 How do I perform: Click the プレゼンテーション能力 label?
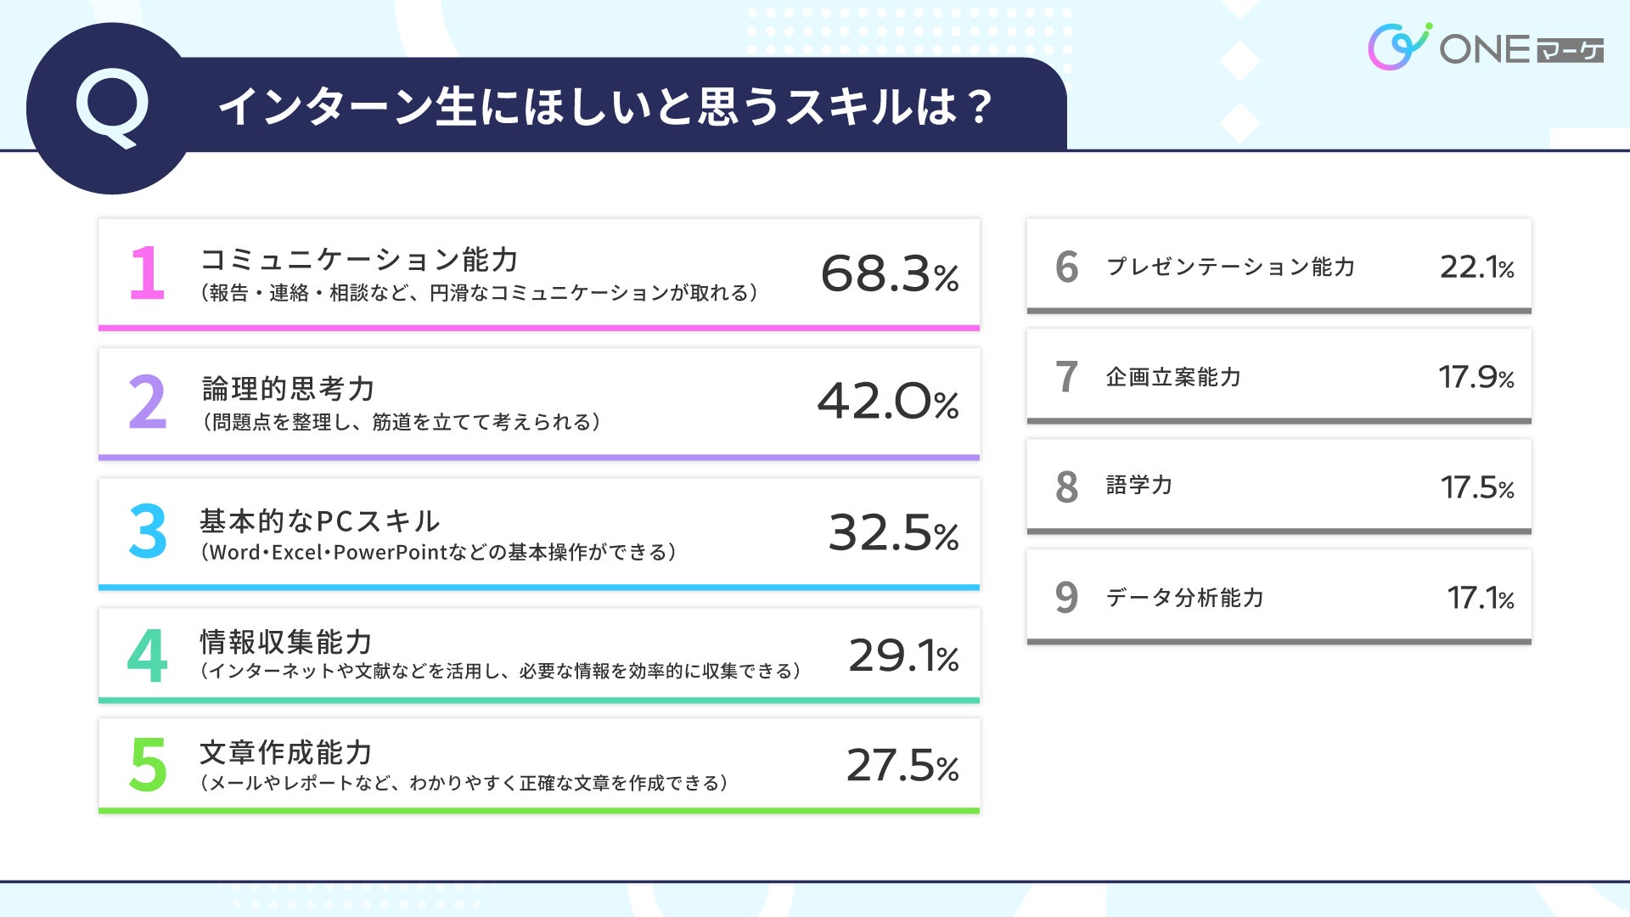(1230, 267)
